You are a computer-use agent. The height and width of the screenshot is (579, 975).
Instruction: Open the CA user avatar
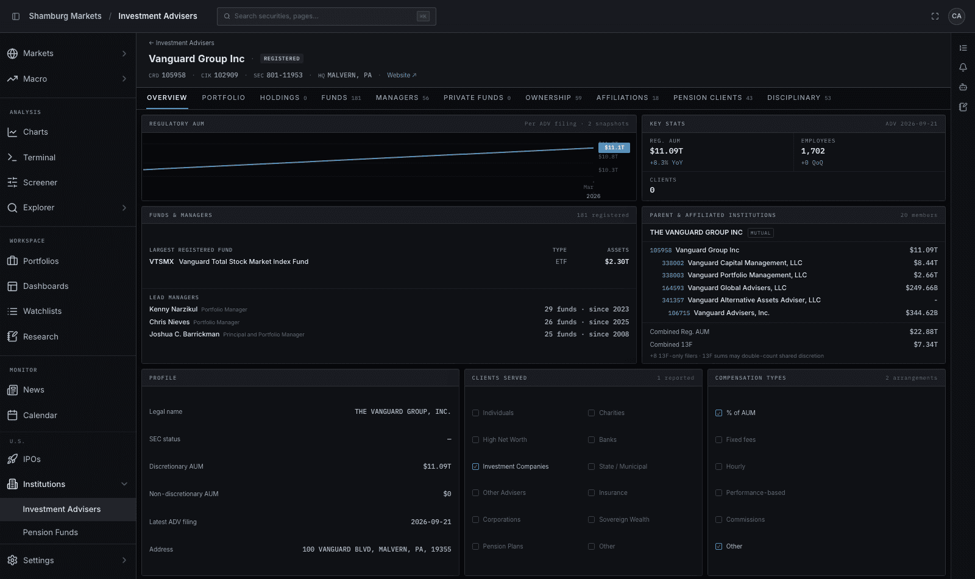click(x=957, y=16)
